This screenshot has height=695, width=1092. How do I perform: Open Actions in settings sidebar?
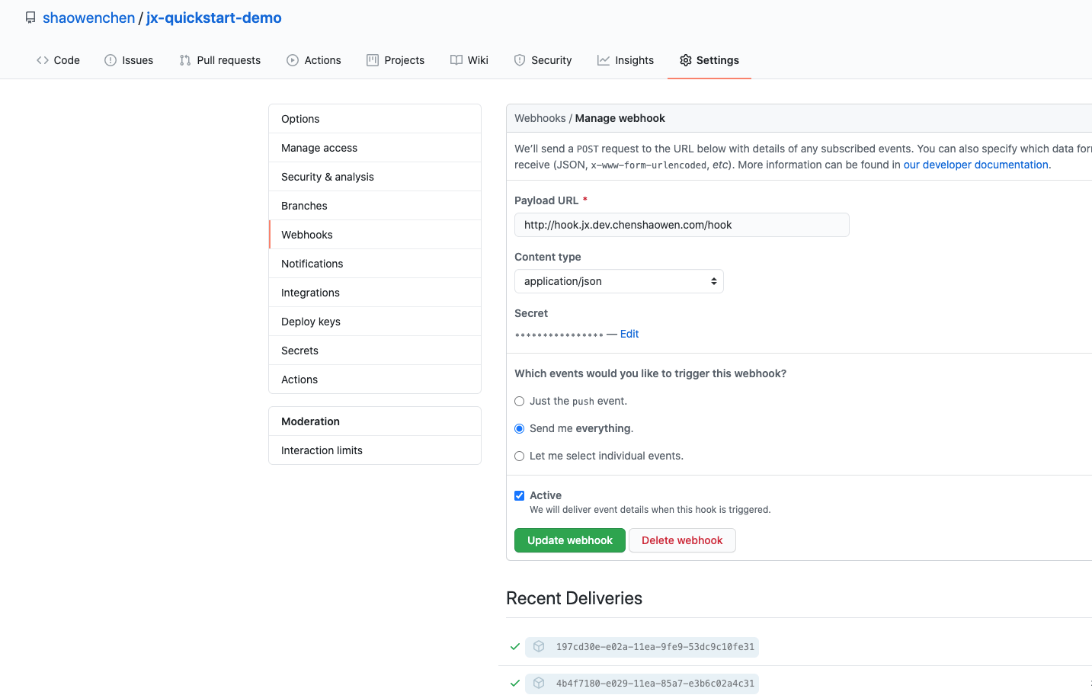(375, 380)
